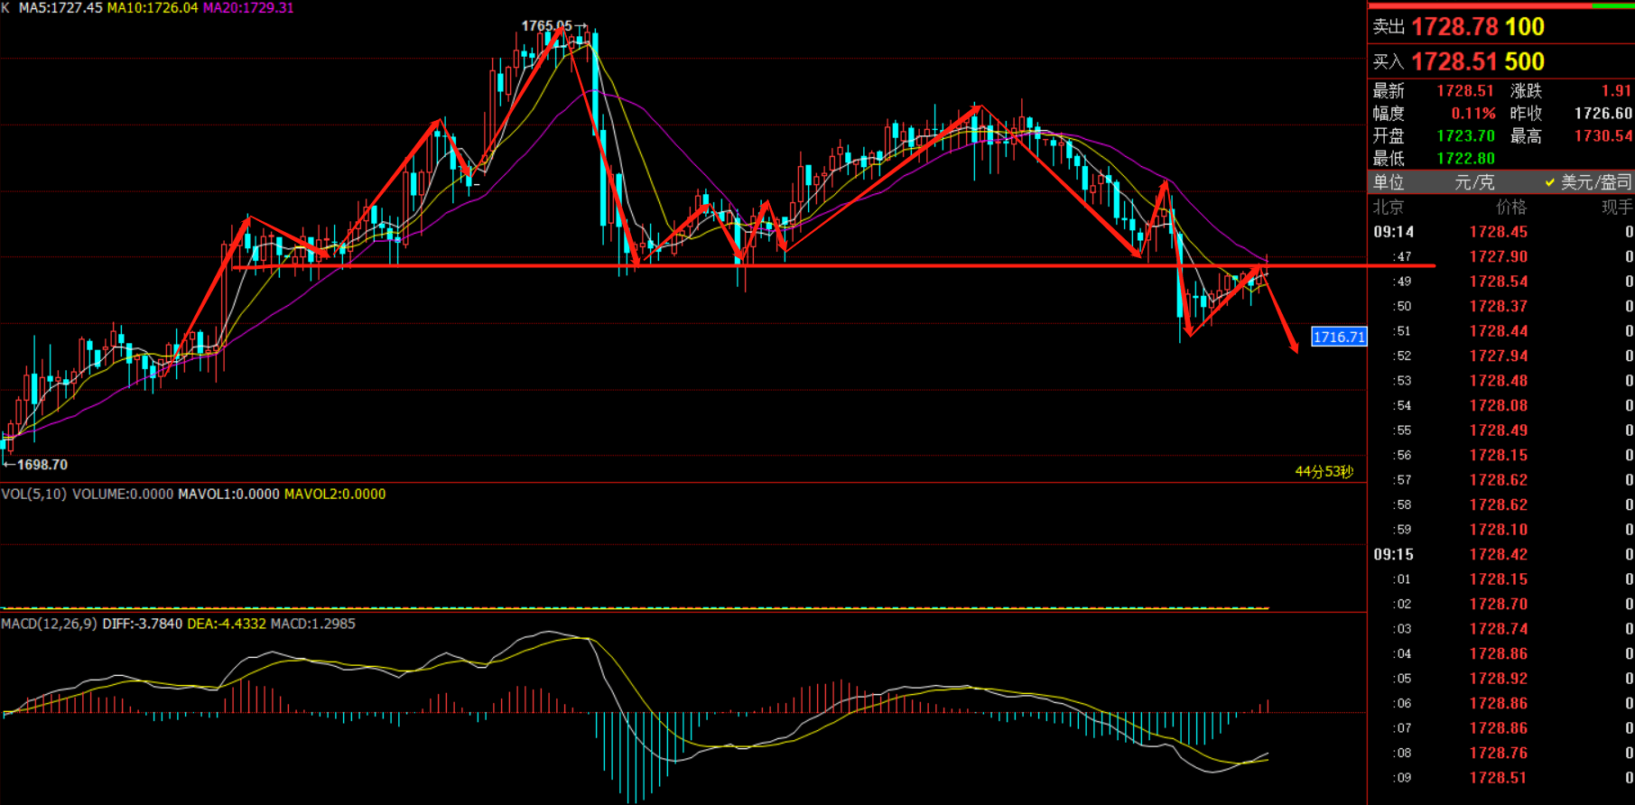Click the MAVOL1:0.0000 value
This screenshot has width=1635, height=805.
coord(228,494)
